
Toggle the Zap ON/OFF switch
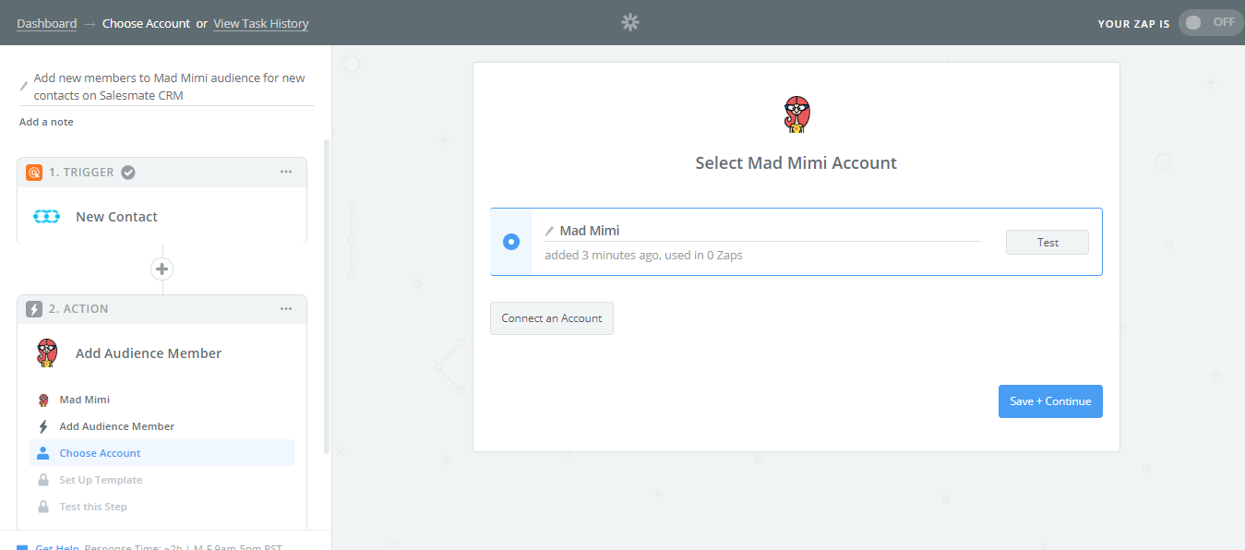pos(1211,22)
